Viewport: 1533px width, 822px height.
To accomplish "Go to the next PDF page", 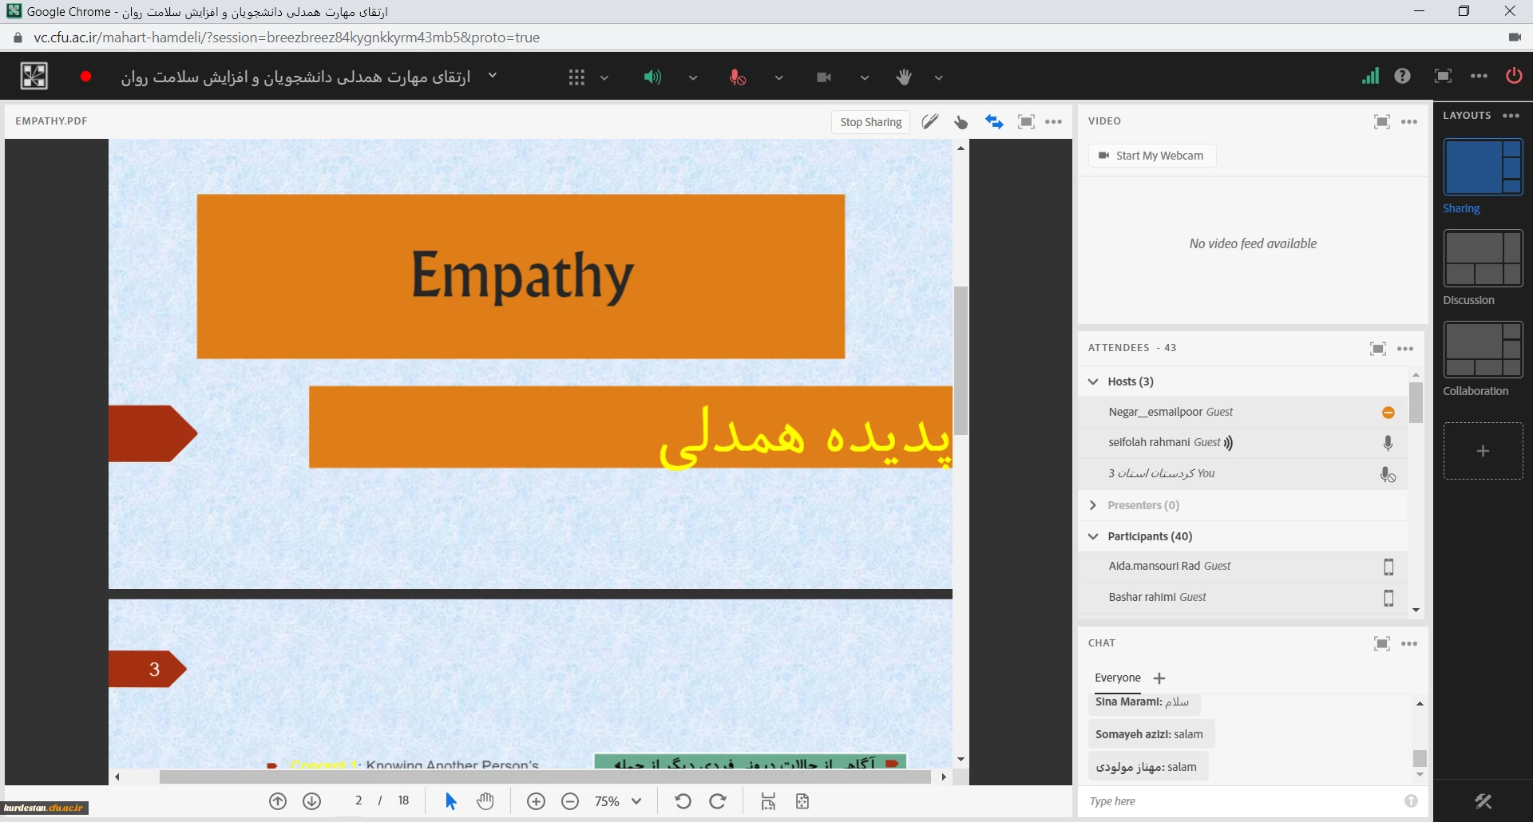I will point(312,801).
